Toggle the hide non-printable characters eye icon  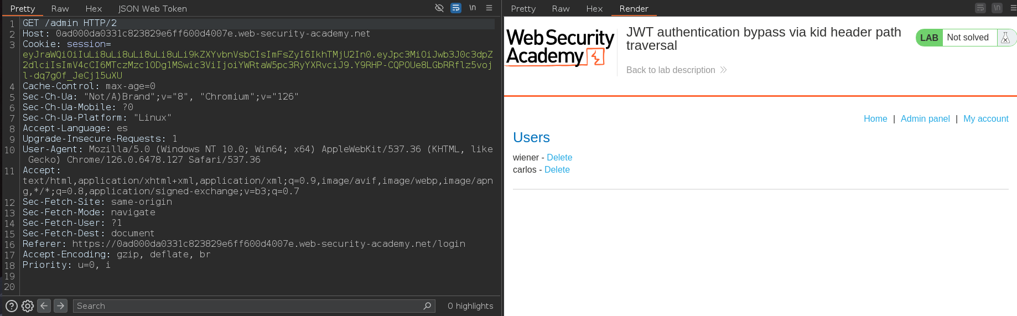click(x=439, y=8)
